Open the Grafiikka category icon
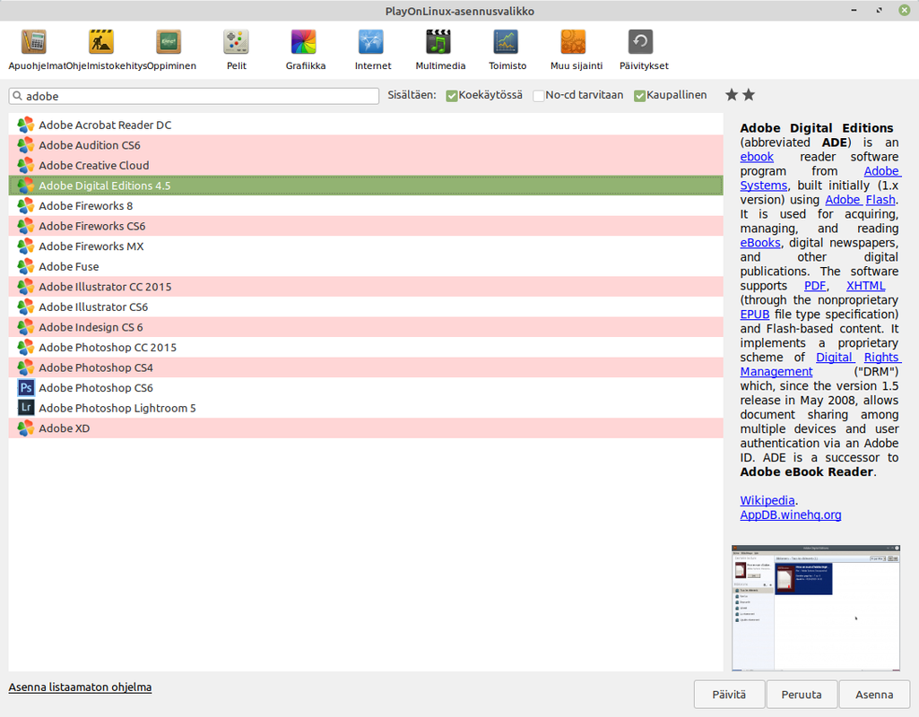Screen dimensions: 919x717 [x=304, y=42]
